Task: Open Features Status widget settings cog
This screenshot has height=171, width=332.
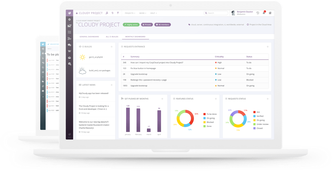Action: 216,99
